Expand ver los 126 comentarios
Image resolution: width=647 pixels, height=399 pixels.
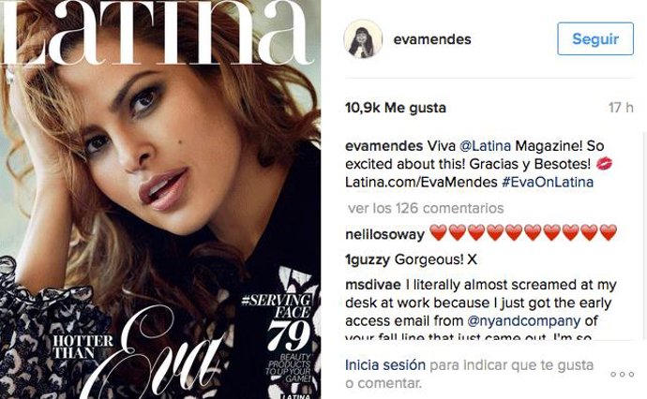pyautogui.click(x=426, y=208)
